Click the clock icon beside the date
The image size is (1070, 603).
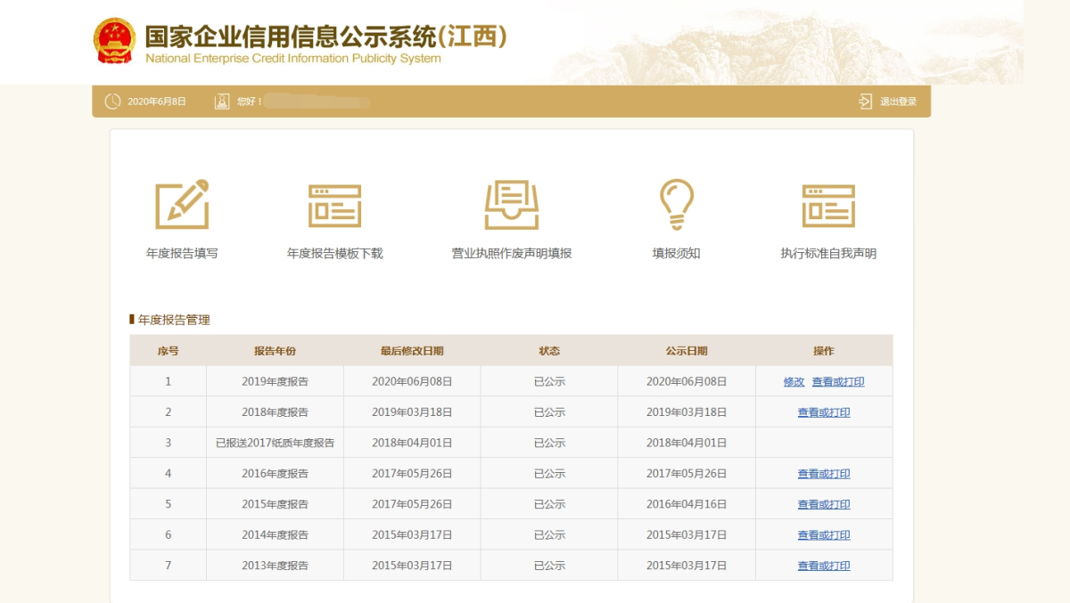click(112, 102)
